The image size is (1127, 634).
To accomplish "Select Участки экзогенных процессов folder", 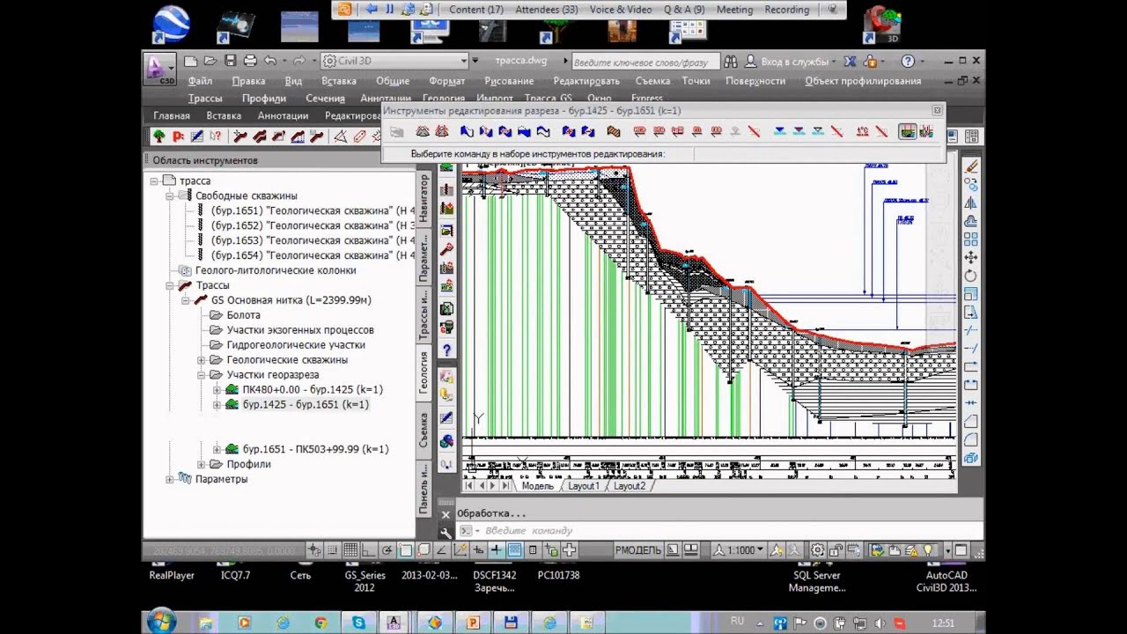I will tap(300, 330).
